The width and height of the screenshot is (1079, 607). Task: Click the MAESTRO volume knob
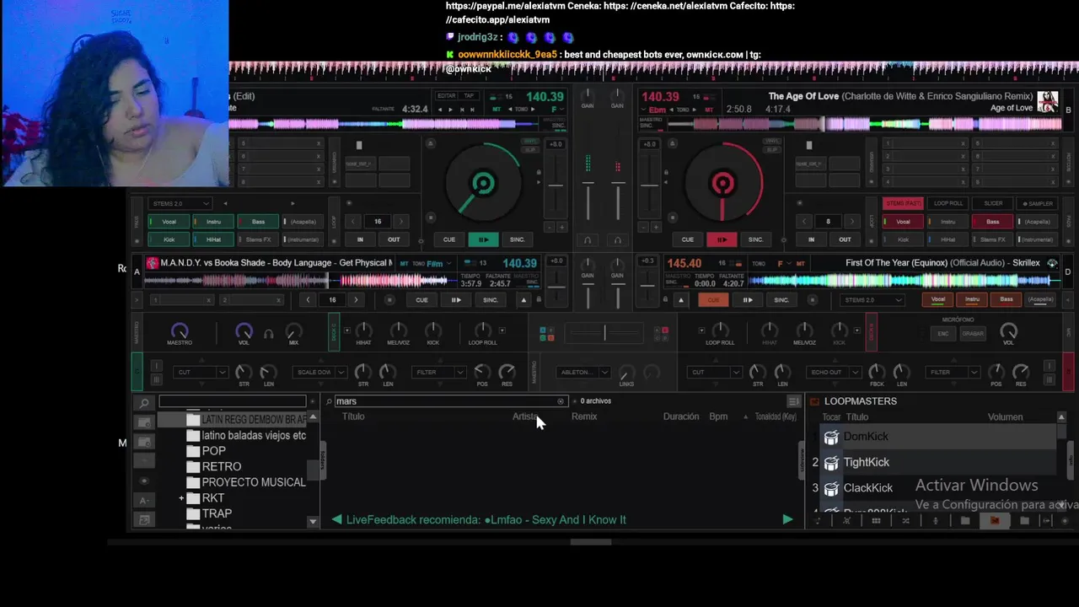[179, 330]
